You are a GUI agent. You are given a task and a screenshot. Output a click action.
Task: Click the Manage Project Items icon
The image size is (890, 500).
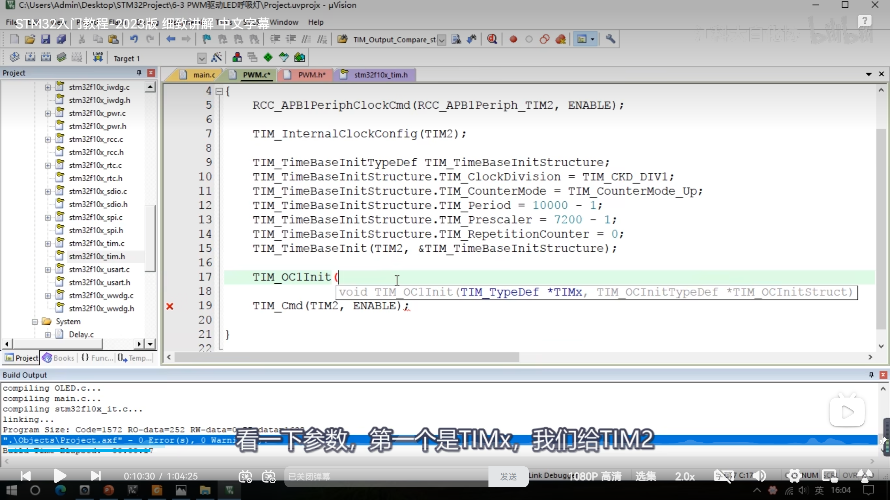(237, 57)
